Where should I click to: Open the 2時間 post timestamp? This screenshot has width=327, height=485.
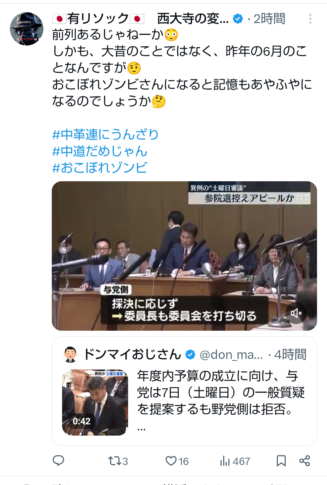click(269, 19)
